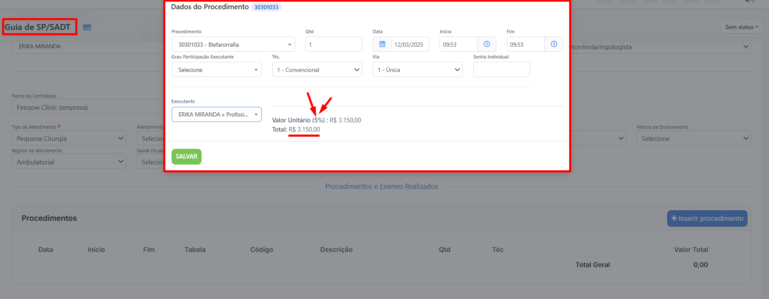Viewport: 769px width, 299px height.
Task: Click the Guia de SP/SADT title
Action: 37,27
